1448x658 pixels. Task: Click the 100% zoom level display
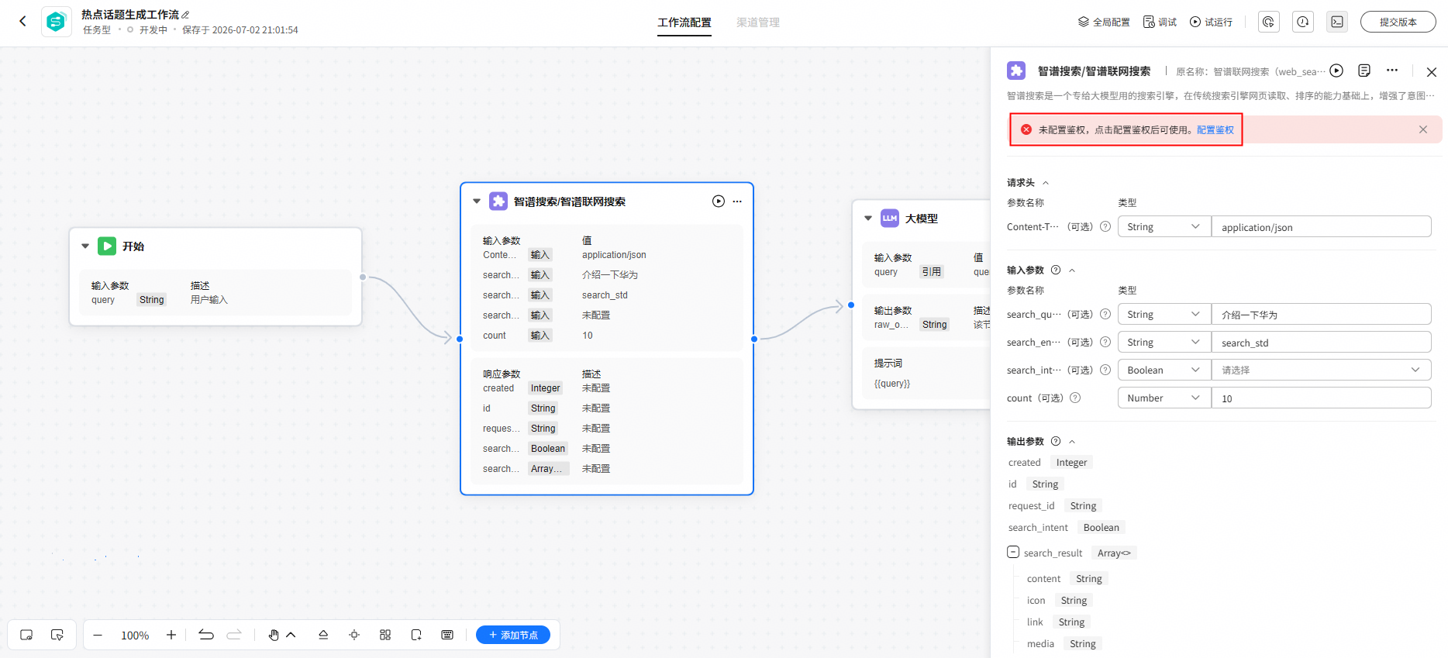[x=135, y=636]
